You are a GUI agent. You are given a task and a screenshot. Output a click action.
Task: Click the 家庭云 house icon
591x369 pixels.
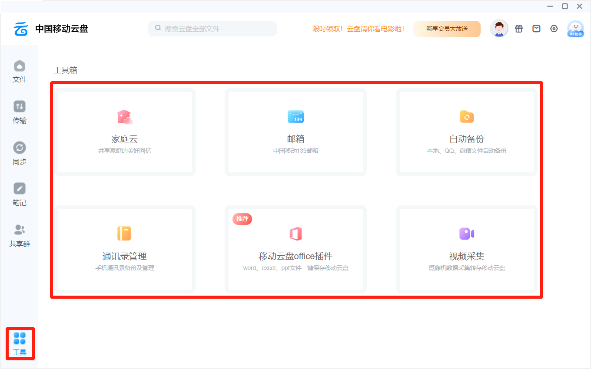124,117
